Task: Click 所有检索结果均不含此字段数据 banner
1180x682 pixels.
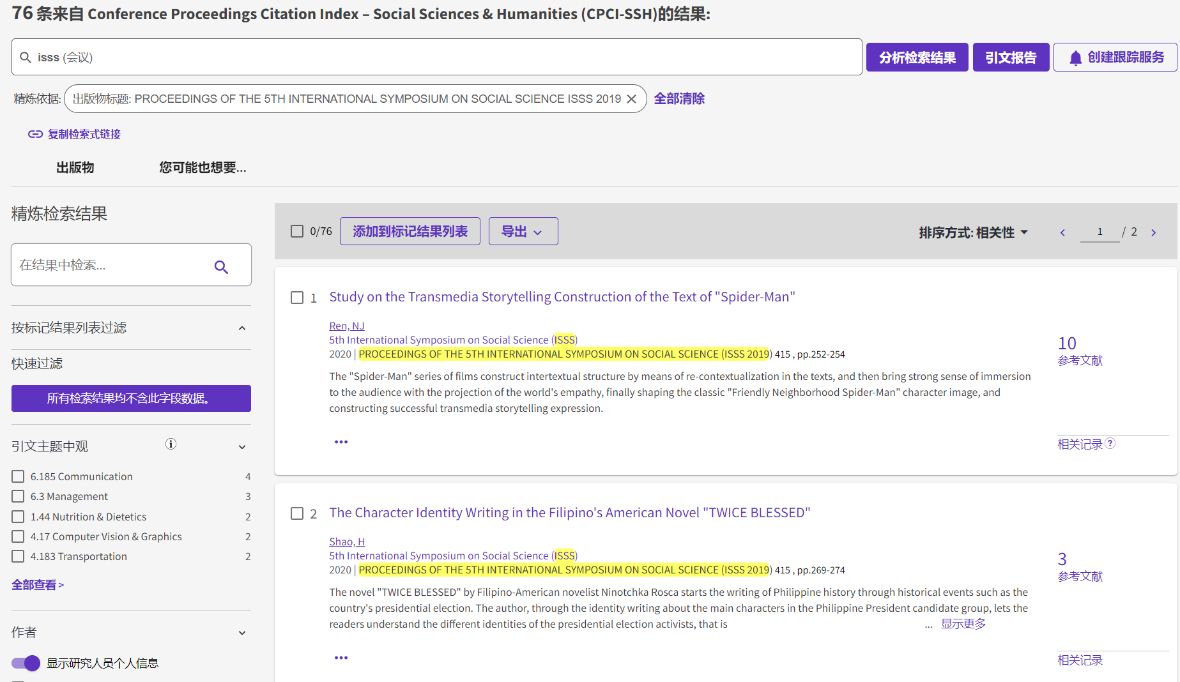Action: [x=131, y=398]
